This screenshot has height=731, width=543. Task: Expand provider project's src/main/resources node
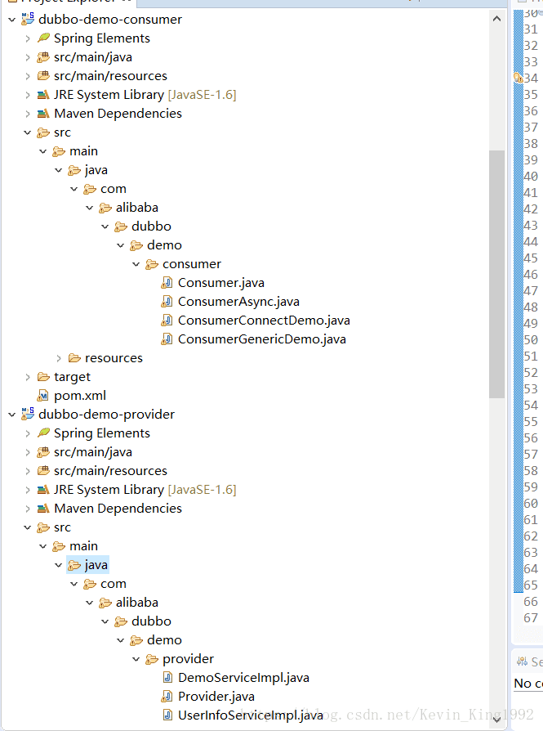click(28, 471)
